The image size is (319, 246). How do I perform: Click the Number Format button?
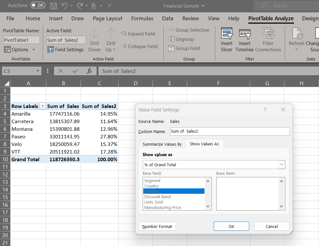point(157,226)
